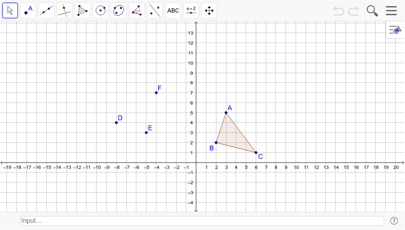
Task: Select the Point tool
Action: tap(28, 10)
